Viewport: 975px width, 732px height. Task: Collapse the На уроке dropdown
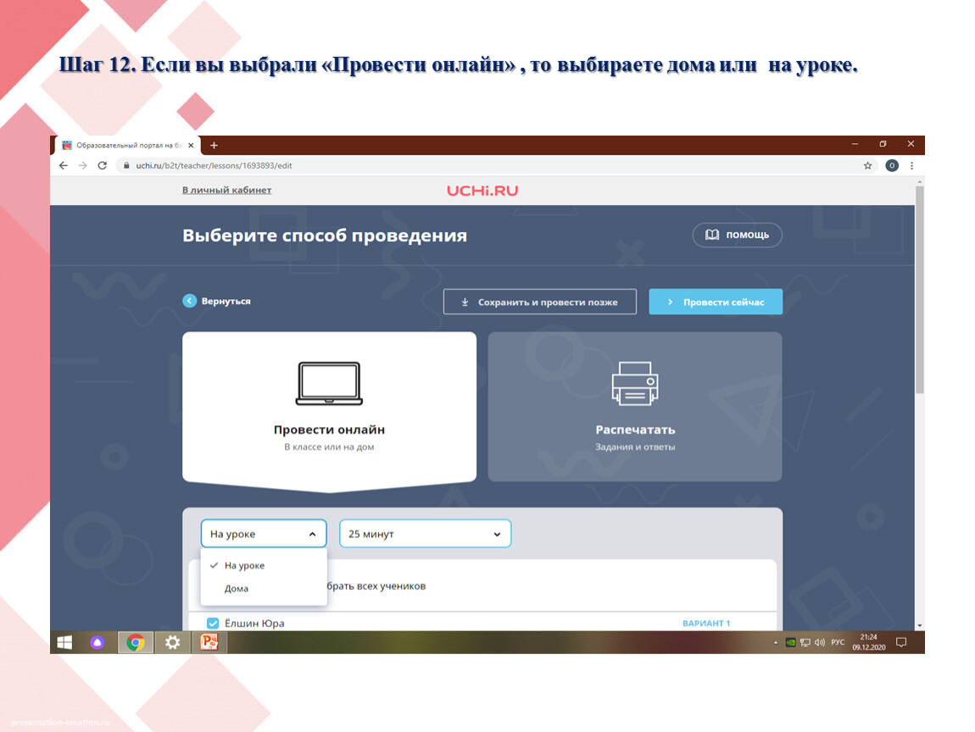[264, 534]
